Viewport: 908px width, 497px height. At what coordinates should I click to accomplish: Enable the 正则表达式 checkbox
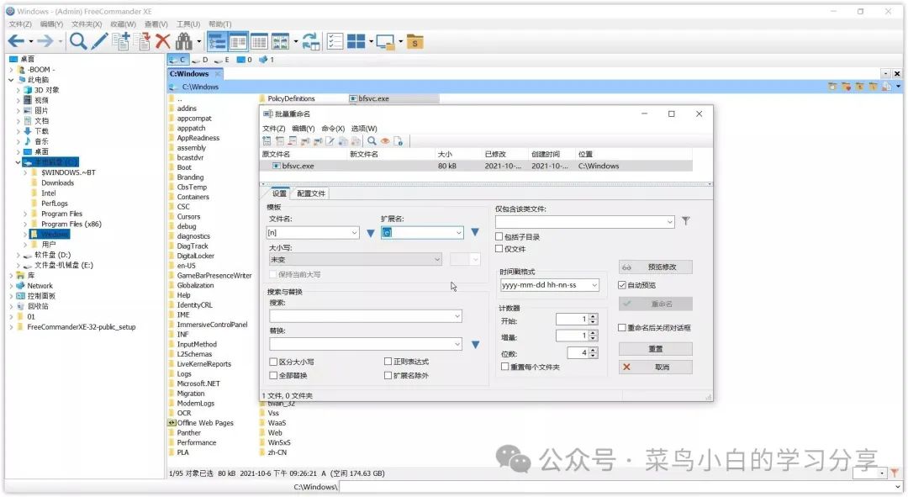tap(388, 362)
